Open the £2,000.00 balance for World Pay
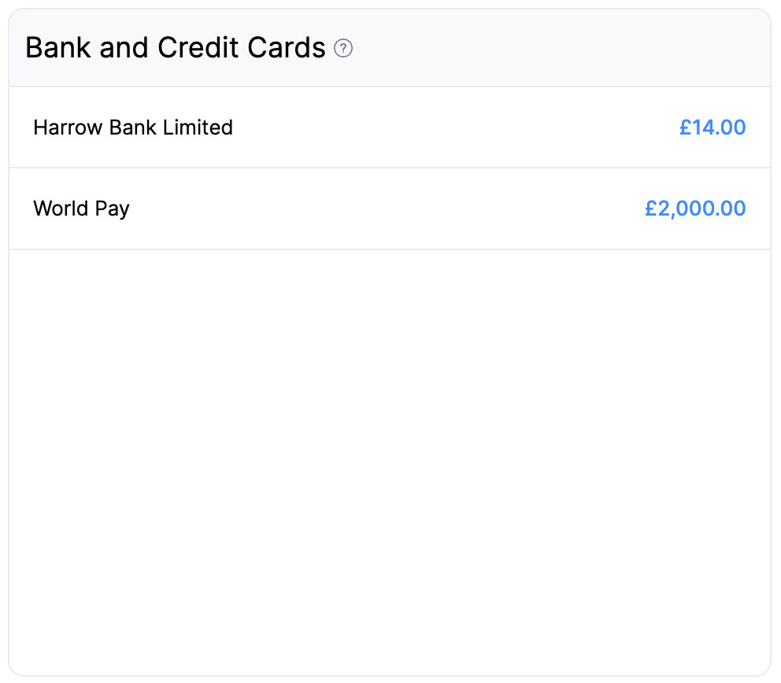The height and width of the screenshot is (683, 781). 695,209
